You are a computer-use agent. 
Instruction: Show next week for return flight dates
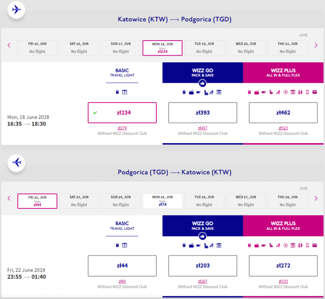coord(316,199)
